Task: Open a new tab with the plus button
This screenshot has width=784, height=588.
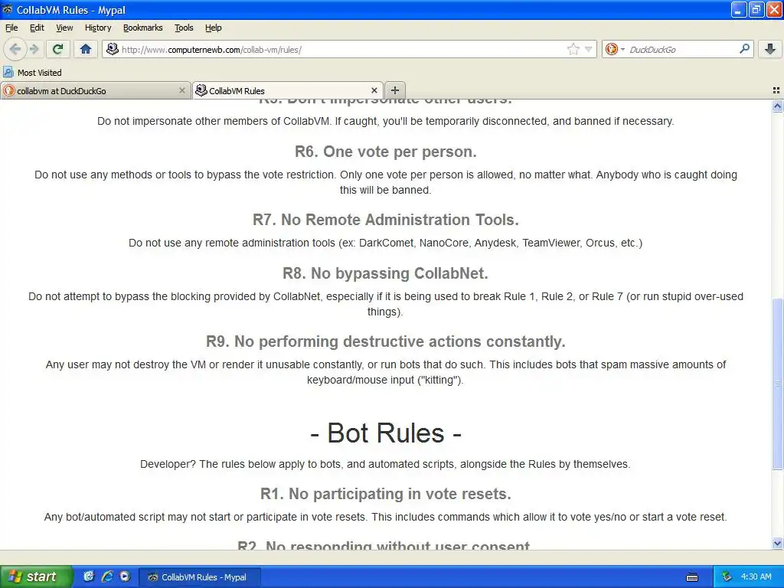Action: click(395, 90)
